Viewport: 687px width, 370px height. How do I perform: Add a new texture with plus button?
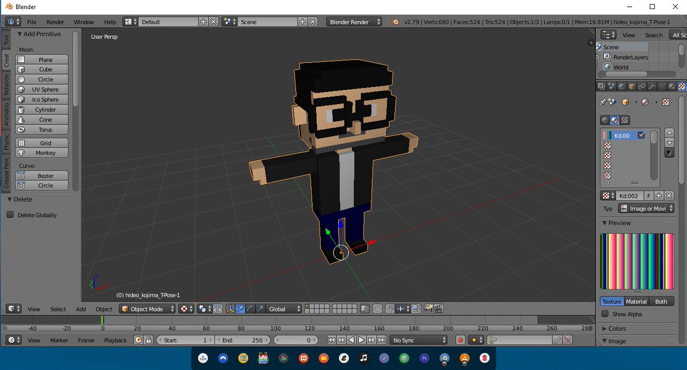(x=658, y=196)
